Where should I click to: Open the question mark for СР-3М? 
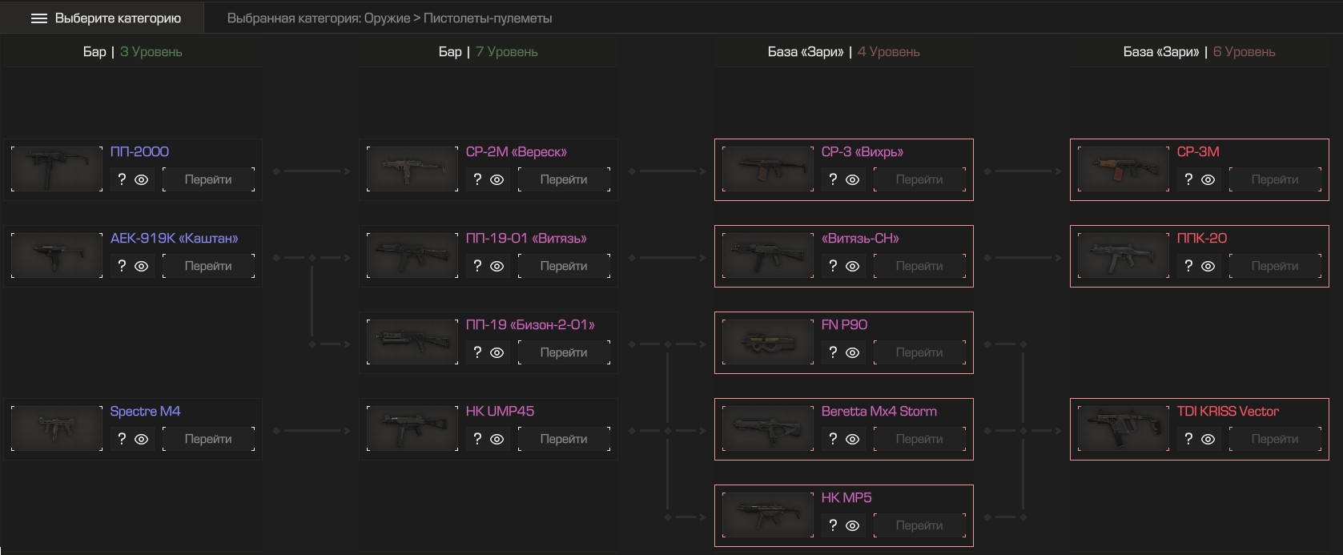[1188, 179]
